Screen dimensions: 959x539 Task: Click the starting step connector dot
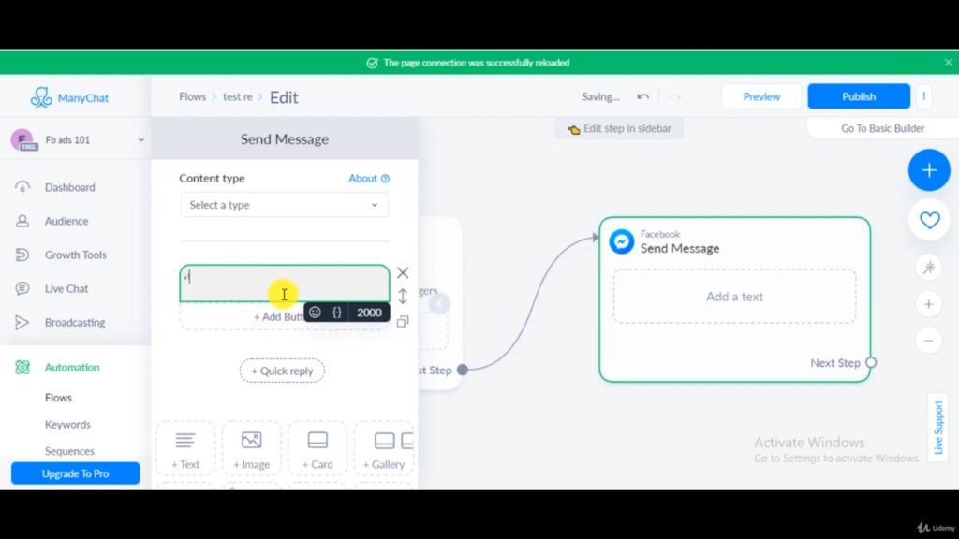463,369
